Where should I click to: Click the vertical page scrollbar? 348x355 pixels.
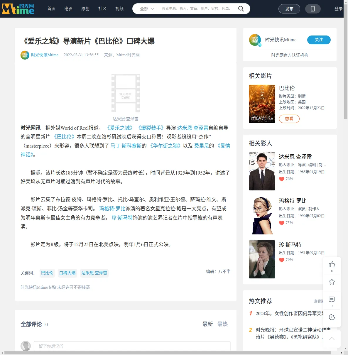(x=346, y=62)
